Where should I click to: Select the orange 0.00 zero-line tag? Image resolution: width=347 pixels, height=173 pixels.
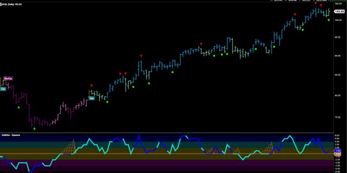point(338,154)
